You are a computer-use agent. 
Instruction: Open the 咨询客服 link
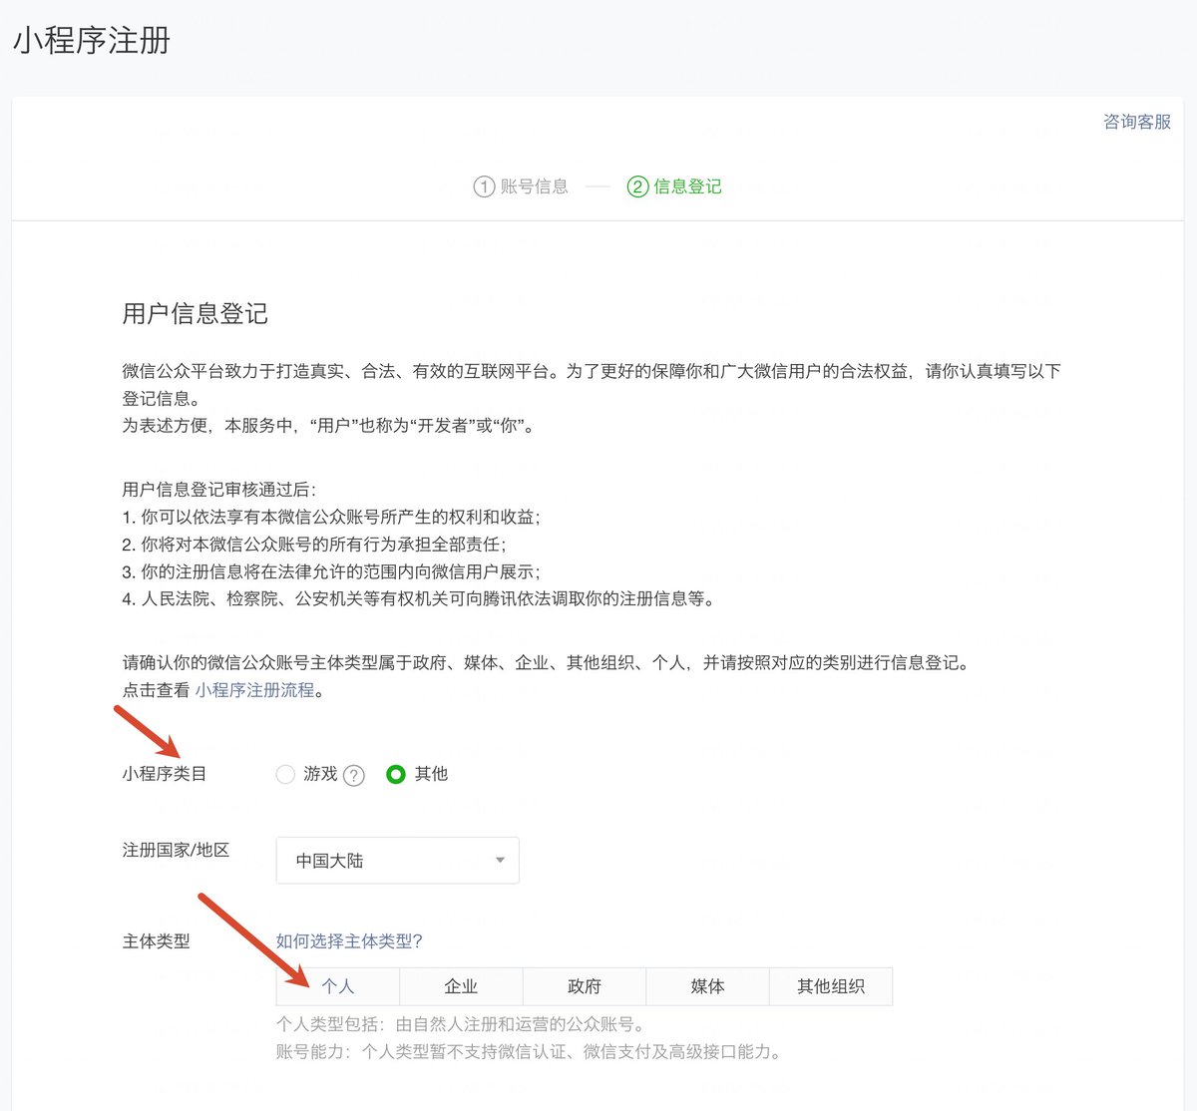click(1136, 122)
